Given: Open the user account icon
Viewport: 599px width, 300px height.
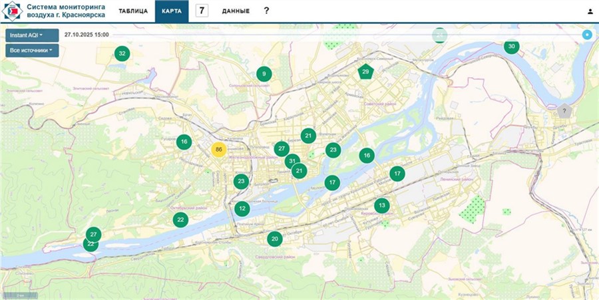Looking at the screenshot, I should point(590,11).
